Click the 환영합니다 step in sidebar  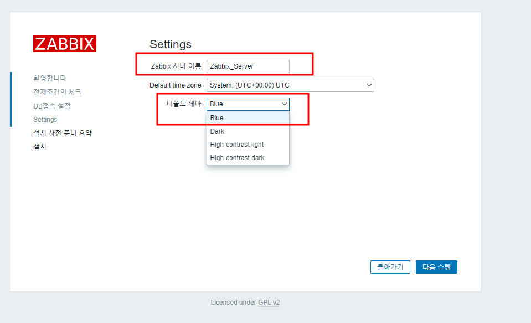pyautogui.click(x=50, y=78)
